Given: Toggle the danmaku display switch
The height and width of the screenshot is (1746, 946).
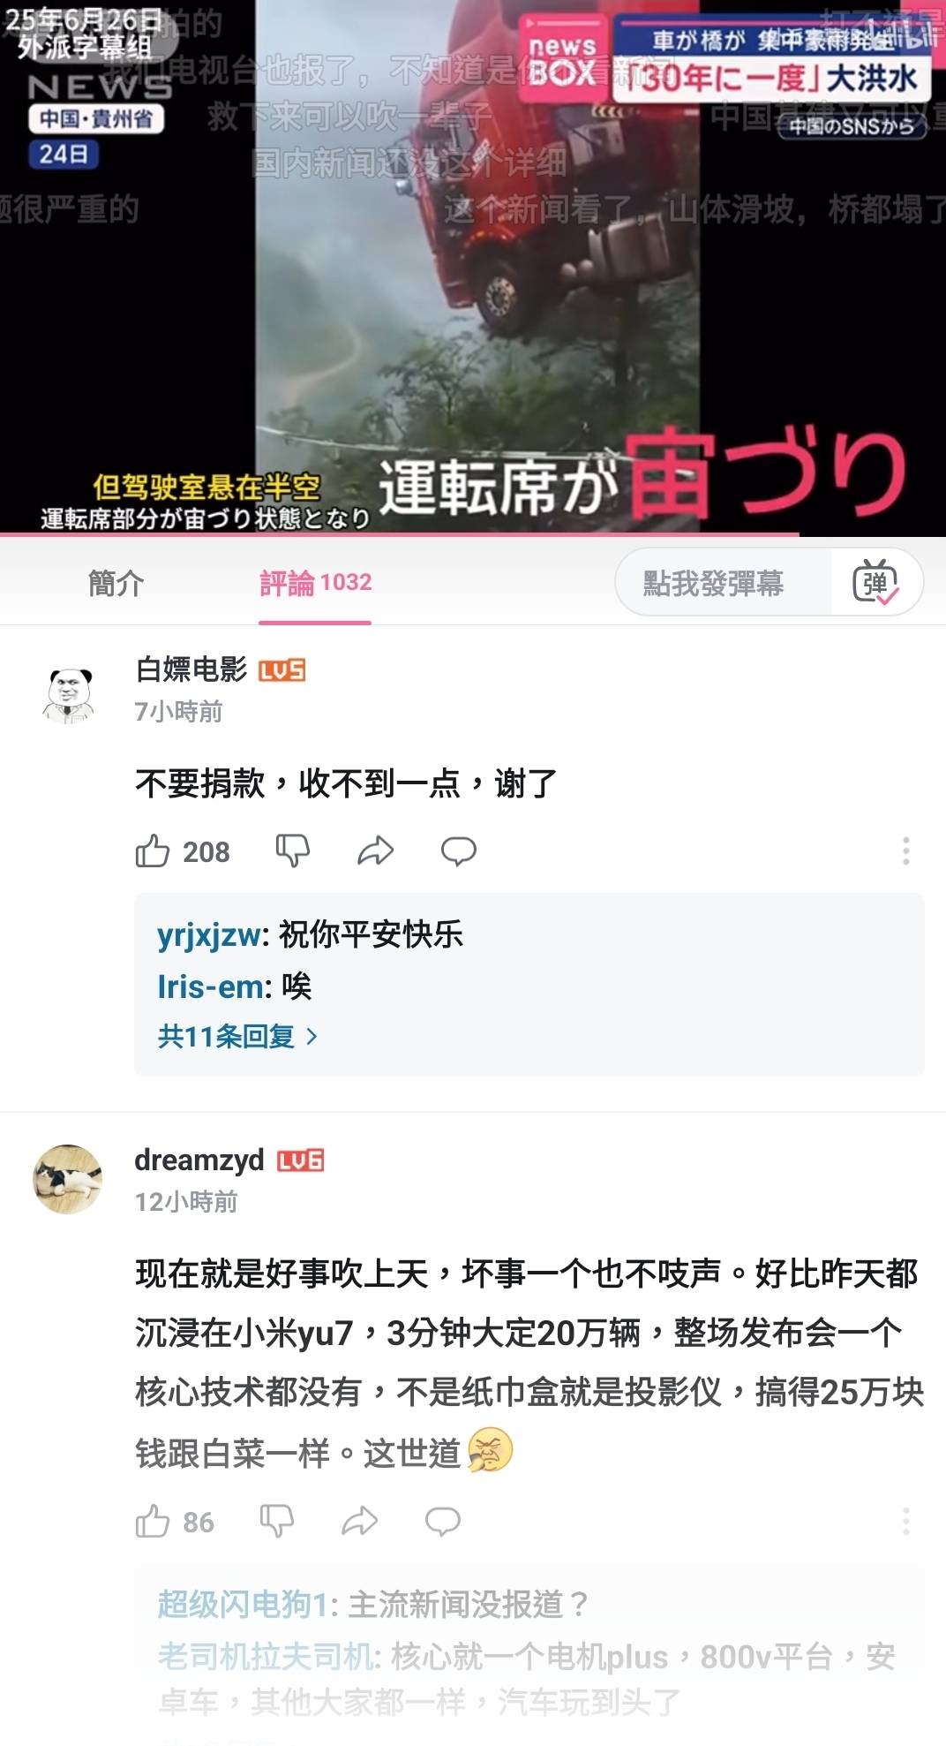Looking at the screenshot, I should click(x=875, y=582).
